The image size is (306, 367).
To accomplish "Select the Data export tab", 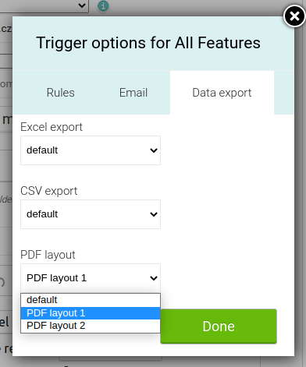I will click(222, 93).
